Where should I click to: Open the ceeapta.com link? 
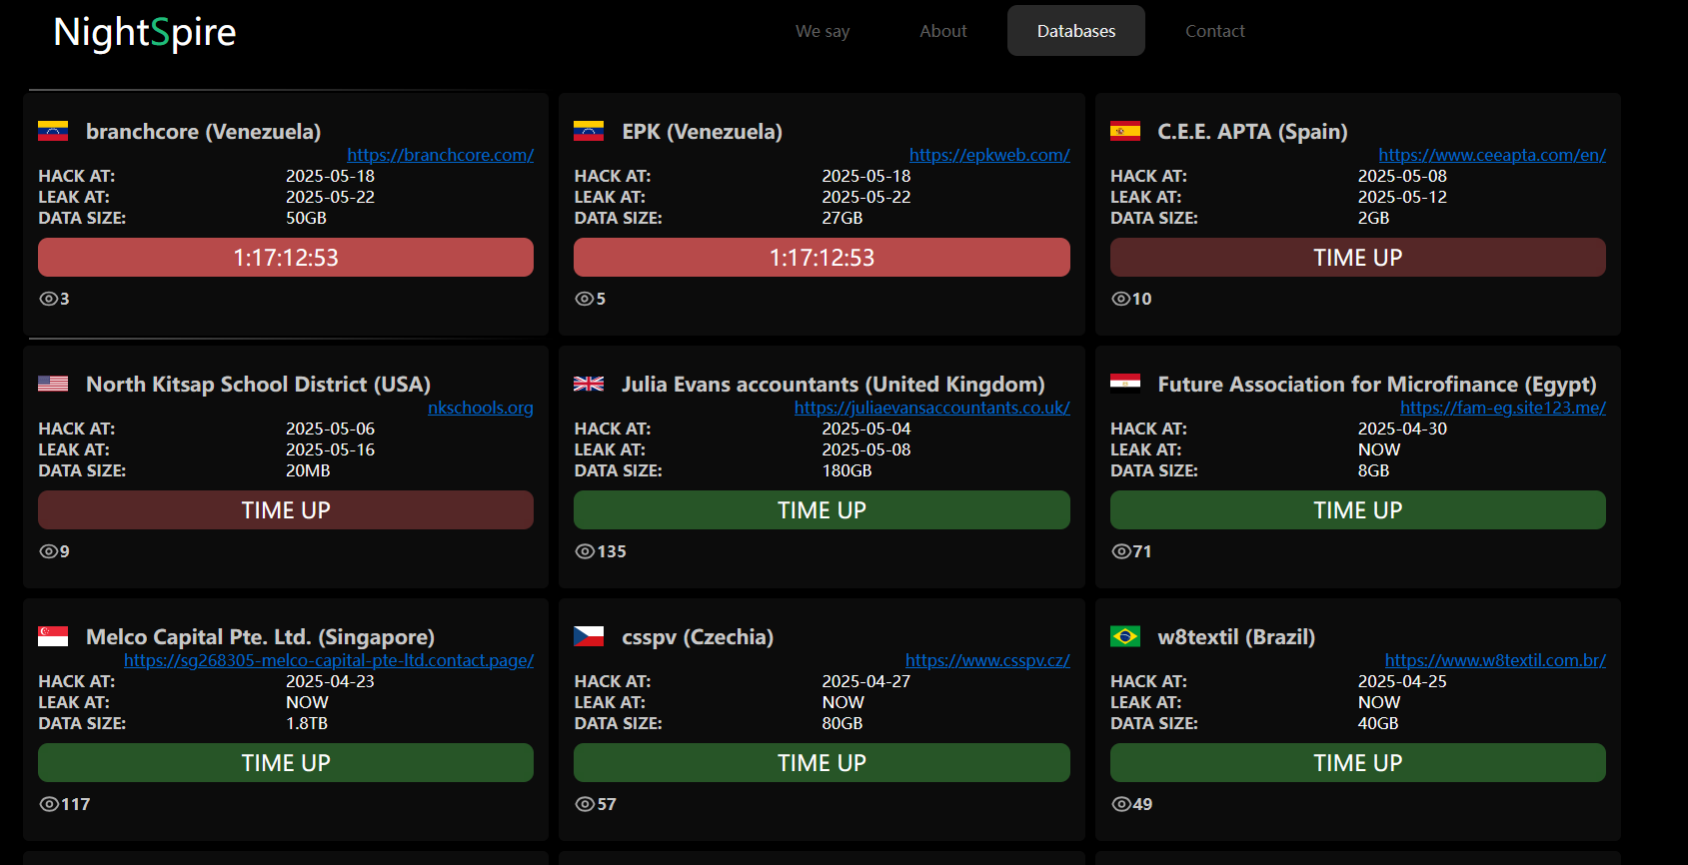coord(1492,155)
